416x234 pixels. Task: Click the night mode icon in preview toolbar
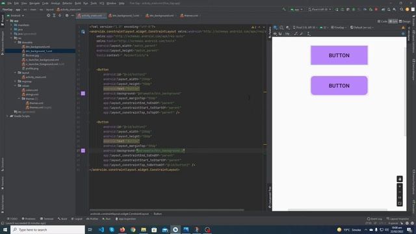(x=287, y=27)
